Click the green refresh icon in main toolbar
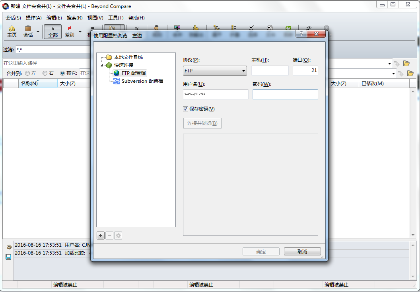This screenshot has height=292, width=420. [x=288, y=28]
